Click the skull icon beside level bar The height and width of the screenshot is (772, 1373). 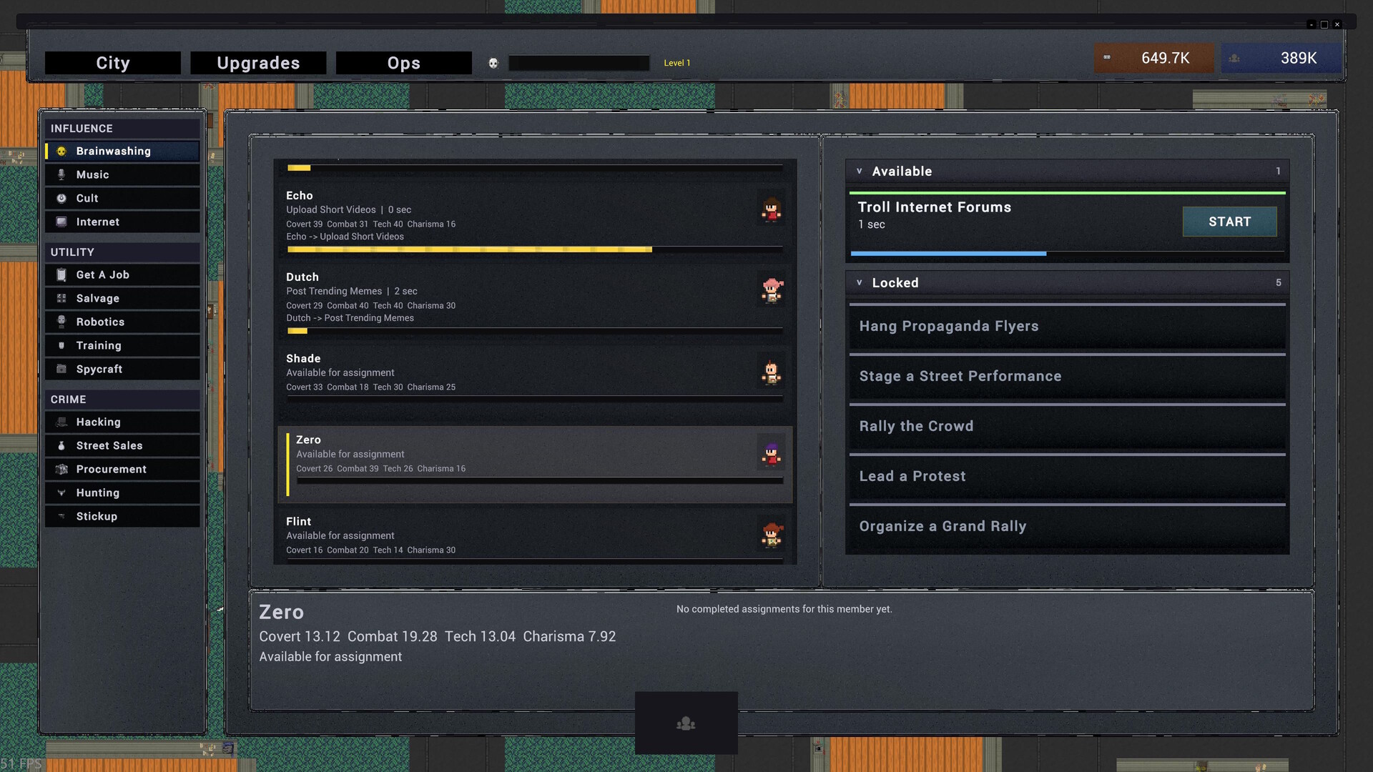[x=493, y=63]
